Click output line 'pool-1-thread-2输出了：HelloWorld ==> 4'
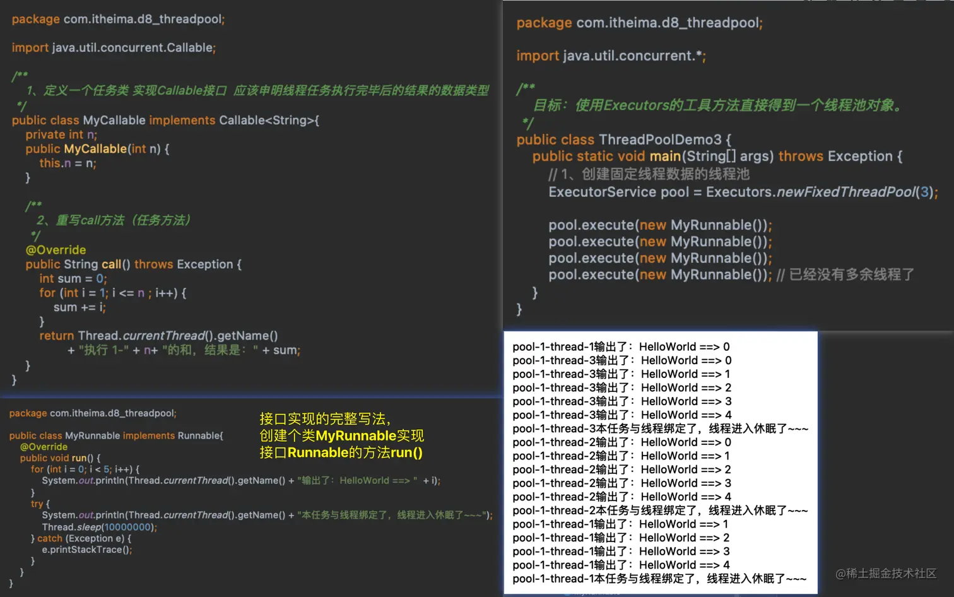Viewport: 954px width, 597px height. [622, 497]
